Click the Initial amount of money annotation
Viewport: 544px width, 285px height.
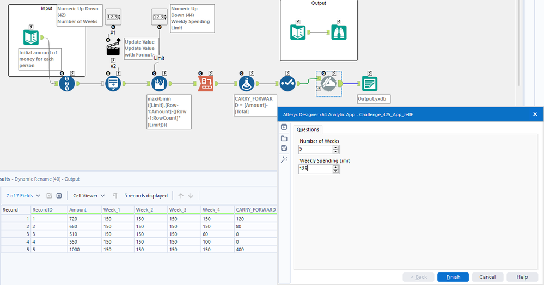(40, 59)
